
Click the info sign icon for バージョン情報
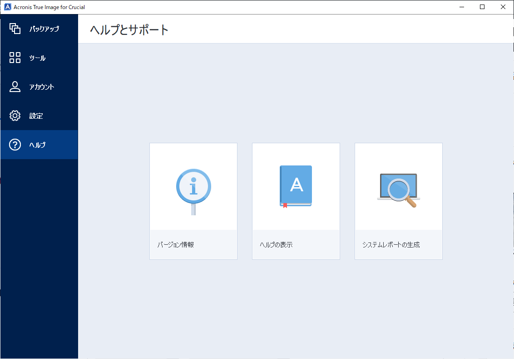coord(193,192)
